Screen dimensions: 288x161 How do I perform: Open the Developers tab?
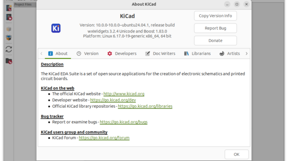click(x=122, y=54)
